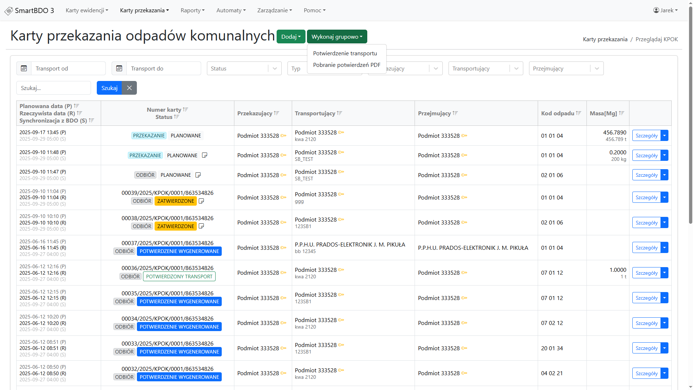Screen dimensions: 693x390
Task: Open Szczegóły dropdown arrow in first row
Action: click(x=664, y=136)
